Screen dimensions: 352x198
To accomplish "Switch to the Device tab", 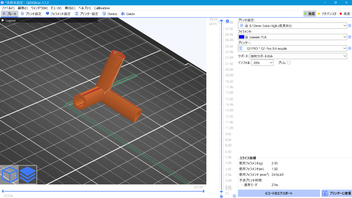I will [x=110, y=14].
